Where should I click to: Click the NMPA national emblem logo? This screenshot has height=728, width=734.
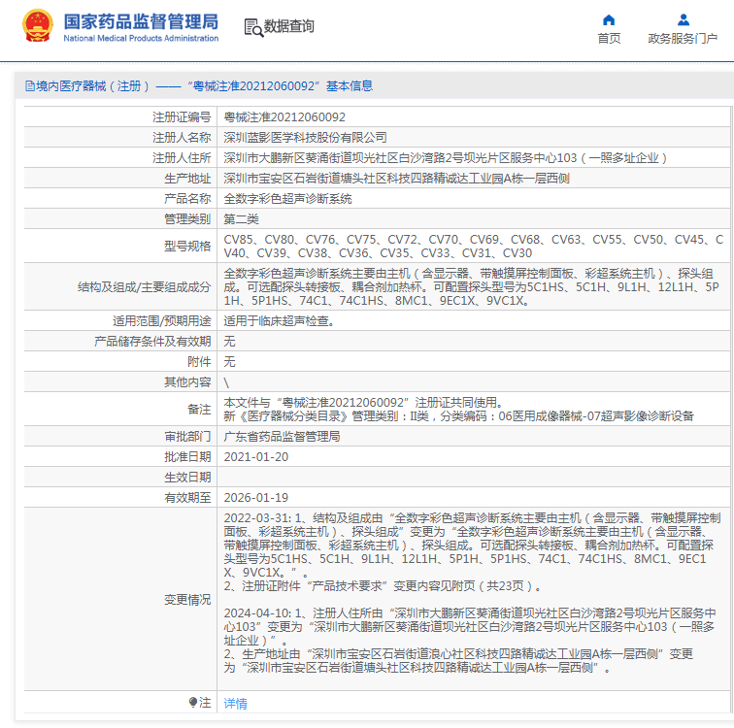[38, 26]
